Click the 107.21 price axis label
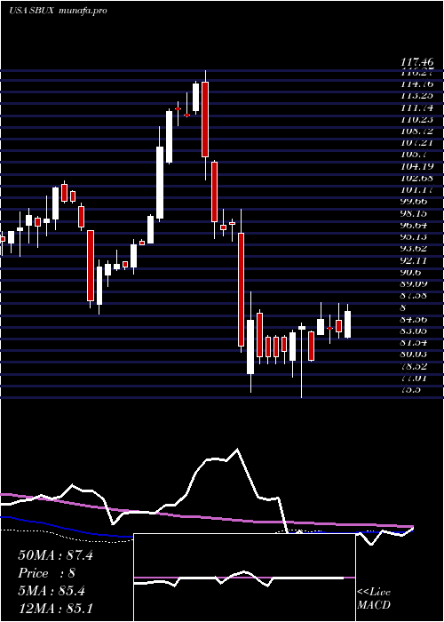Image resolution: width=444 pixels, height=622 pixels. click(417, 143)
